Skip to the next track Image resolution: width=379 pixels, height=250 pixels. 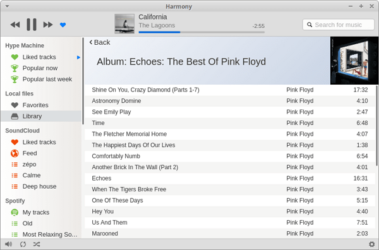[48, 25]
